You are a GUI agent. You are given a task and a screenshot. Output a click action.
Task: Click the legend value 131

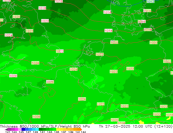coord(42,132)
